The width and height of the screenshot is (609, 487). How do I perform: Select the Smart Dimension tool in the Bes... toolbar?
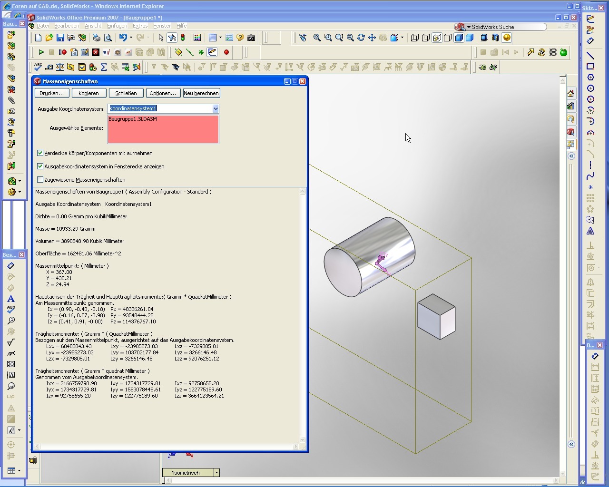[11, 266]
